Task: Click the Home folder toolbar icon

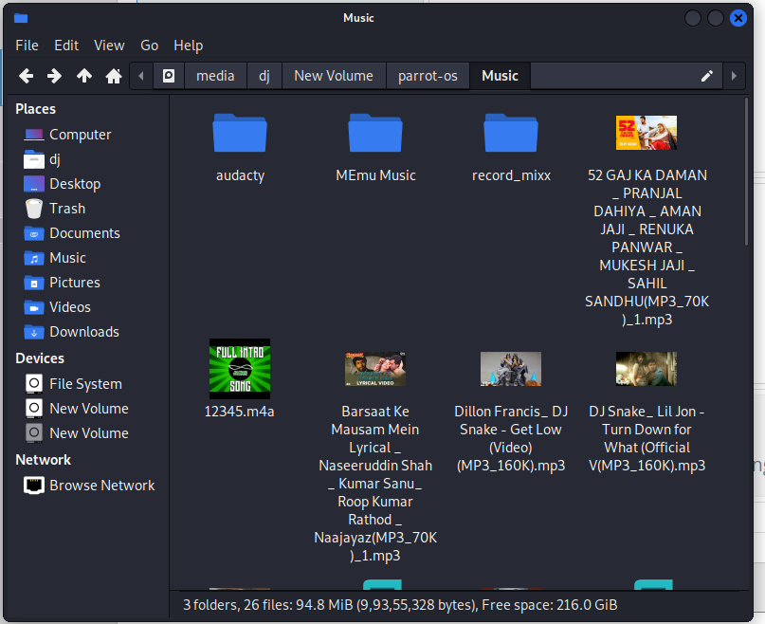Action: [114, 76]
